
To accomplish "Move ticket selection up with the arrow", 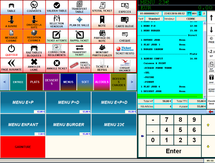I will click(x=211, y=18).
